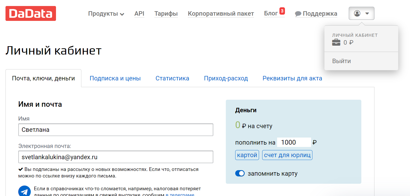Open the Реквизиты для акта tab

292,78
